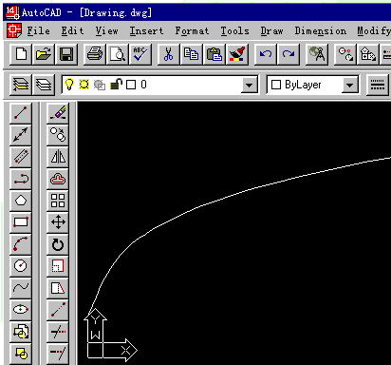
Task: Toggle layer 0 lock padlock
Action: [x=116, y=85]
